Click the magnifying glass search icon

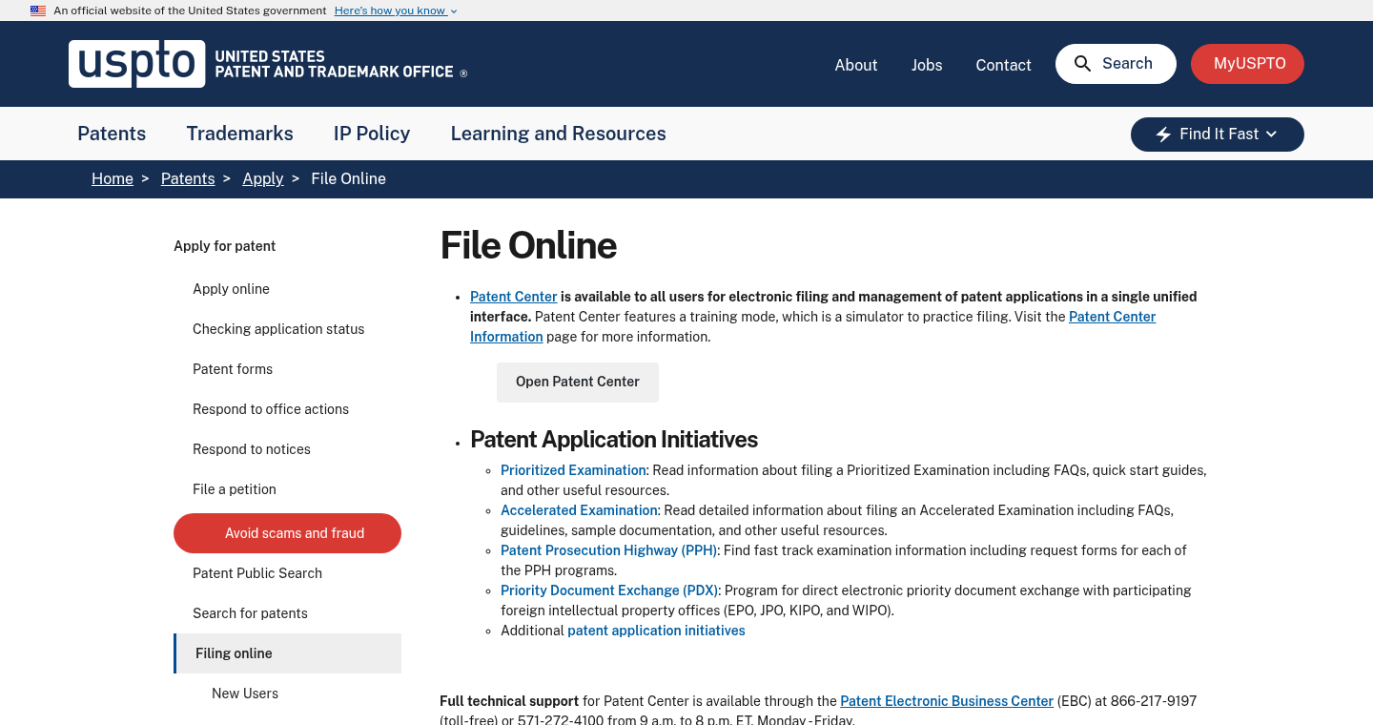coord(1082,64)
